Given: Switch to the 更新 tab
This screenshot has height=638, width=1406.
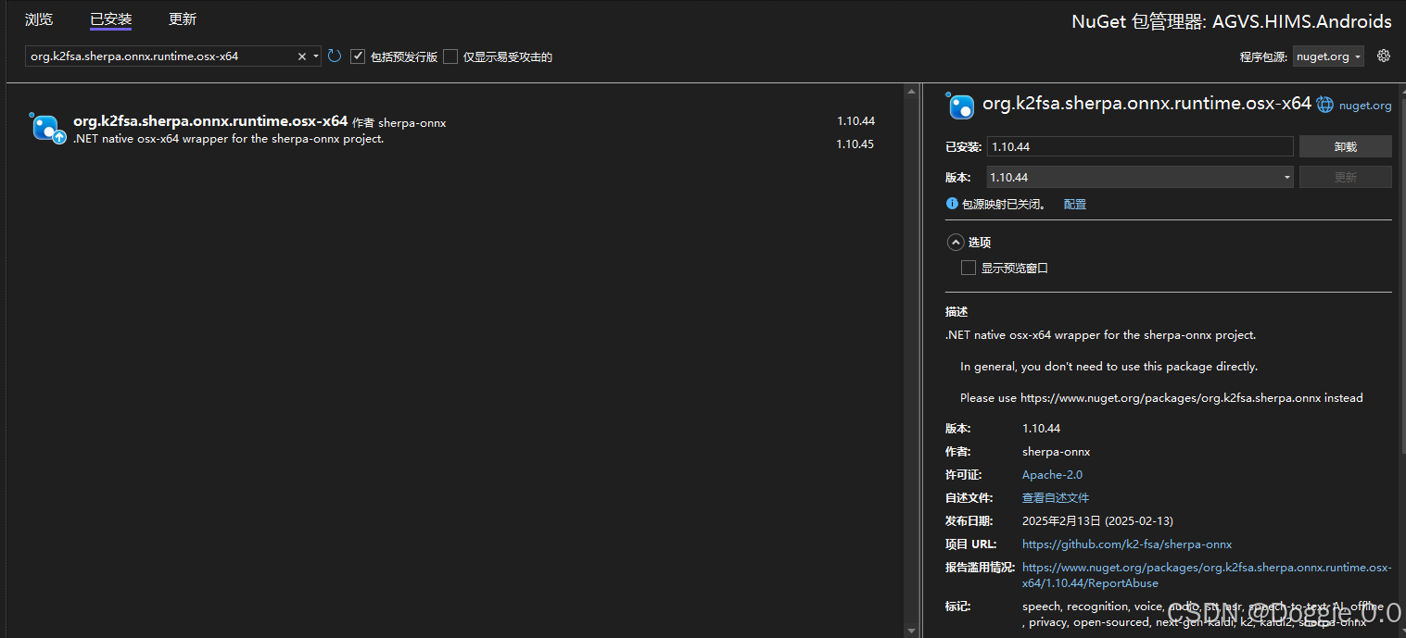Looking at the screenshot, I should 183,19.
